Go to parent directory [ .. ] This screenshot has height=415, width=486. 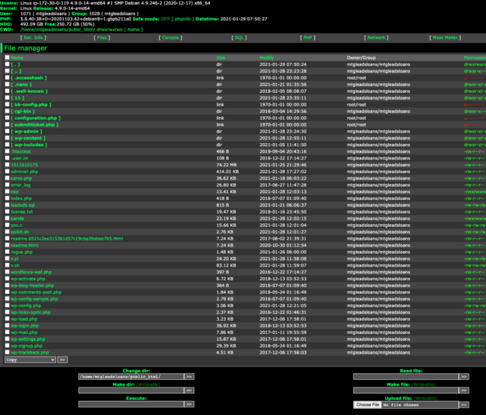point(16,71)
